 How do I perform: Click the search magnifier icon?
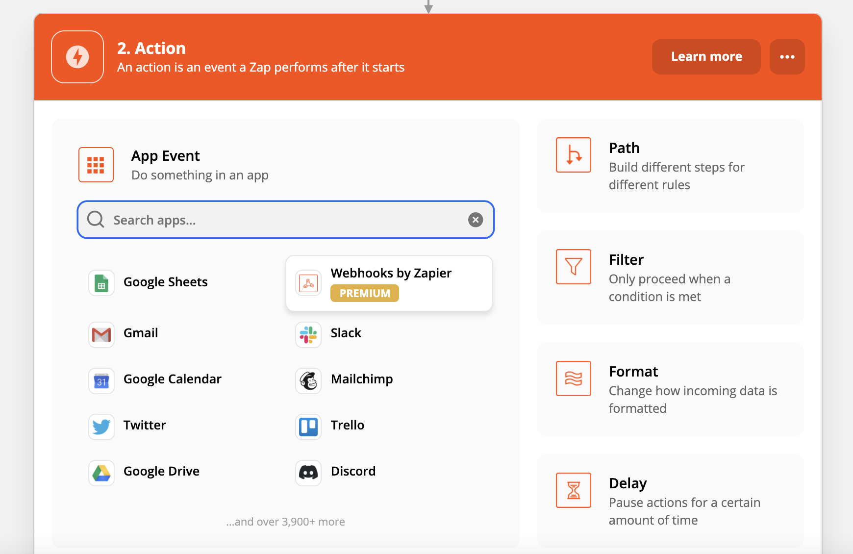(96, 220)
